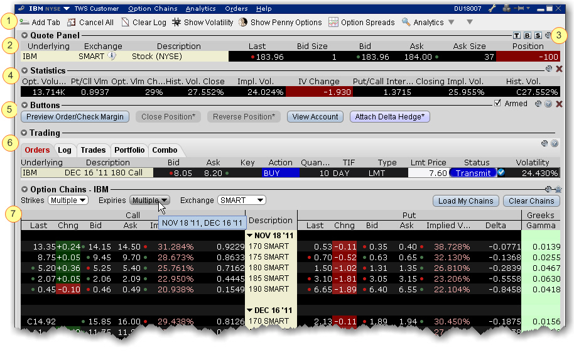
Task: Click the Cancel All orders icon
Action: pos(72,22)
